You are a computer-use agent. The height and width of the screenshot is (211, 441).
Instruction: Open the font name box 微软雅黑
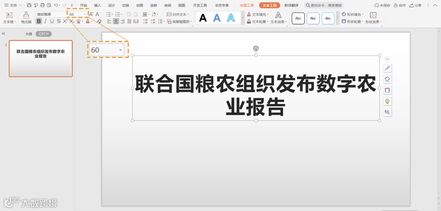tap(51, 14)
